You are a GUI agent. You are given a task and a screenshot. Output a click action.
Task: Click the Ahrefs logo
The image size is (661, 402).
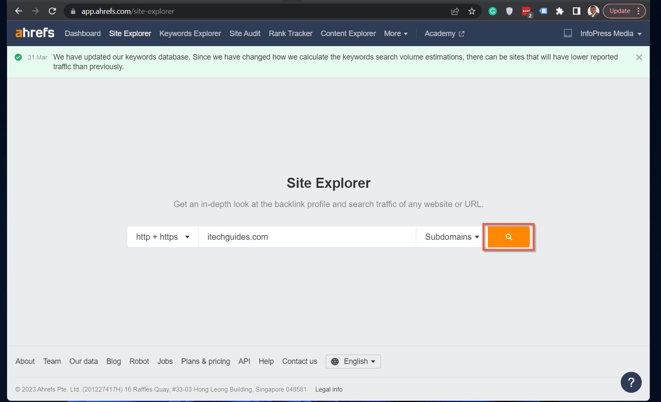[35, 33]
